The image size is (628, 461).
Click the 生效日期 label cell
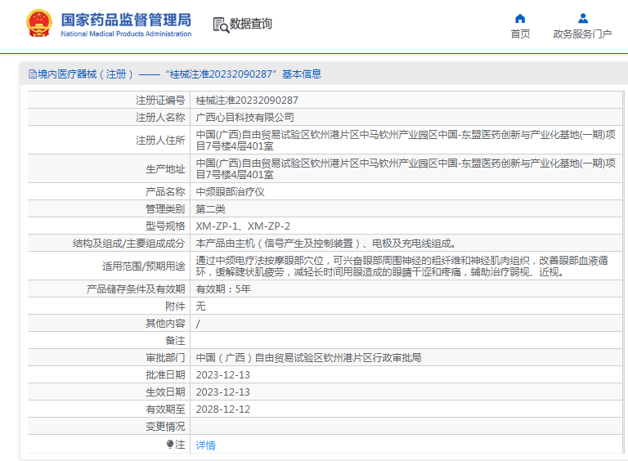165,392
